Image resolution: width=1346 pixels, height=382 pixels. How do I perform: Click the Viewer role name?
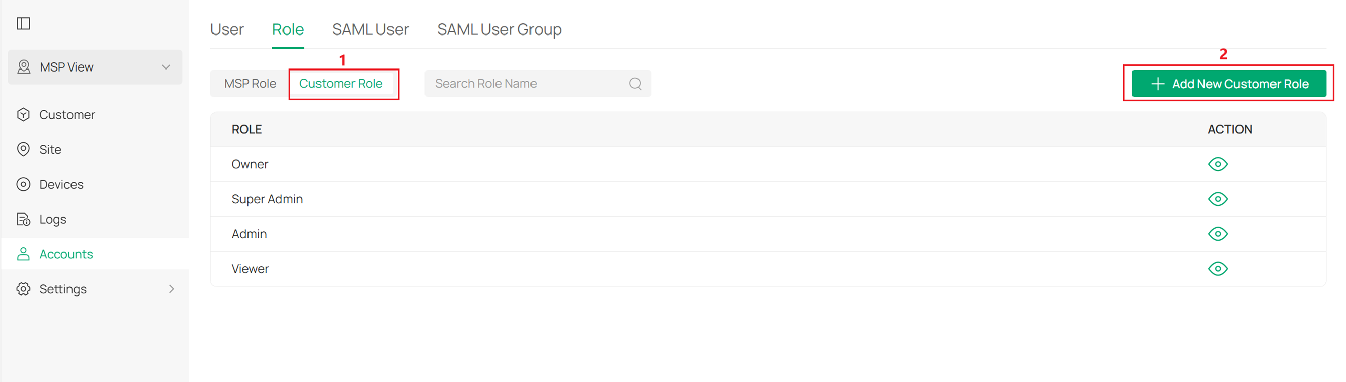pyautogui.click(x=250, y=269)
